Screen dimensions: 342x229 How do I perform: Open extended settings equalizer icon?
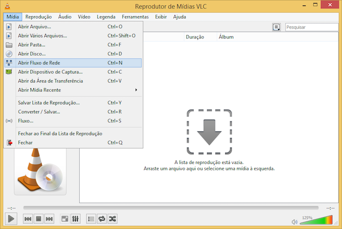pyautogui.click(x=75, y=219)
